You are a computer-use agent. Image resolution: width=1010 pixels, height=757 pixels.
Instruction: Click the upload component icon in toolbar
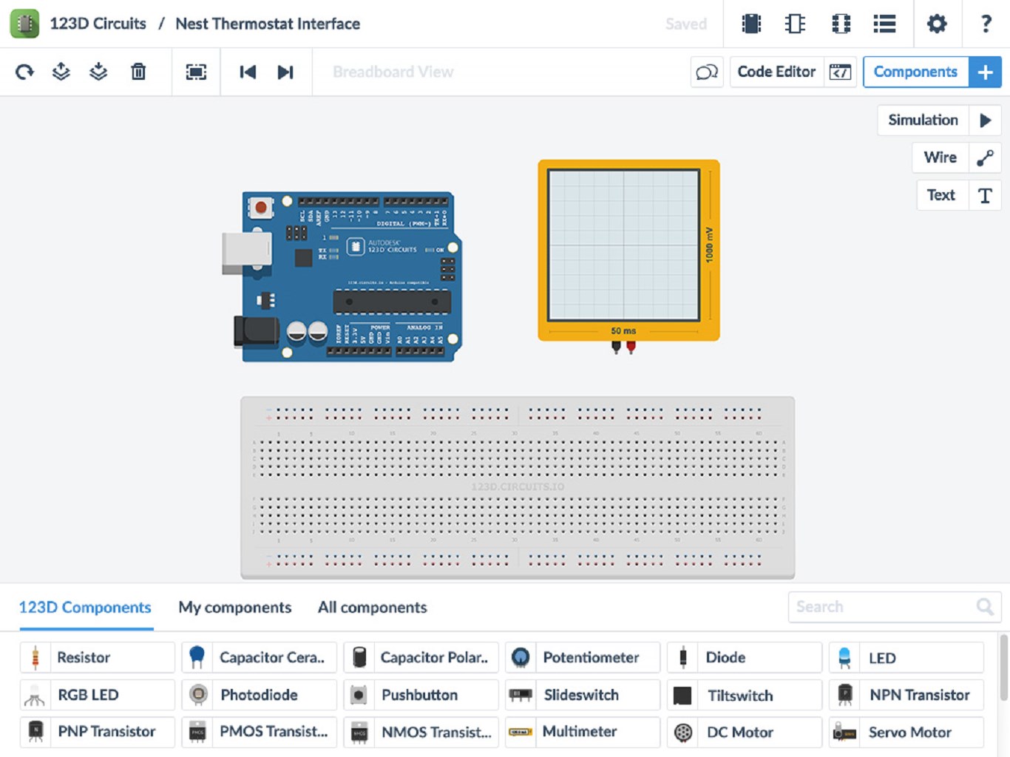61,72
